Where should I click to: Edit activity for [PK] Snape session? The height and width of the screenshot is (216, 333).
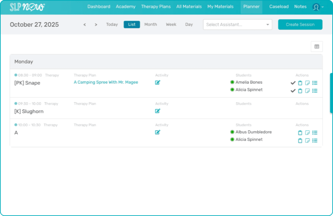point(158,82)
